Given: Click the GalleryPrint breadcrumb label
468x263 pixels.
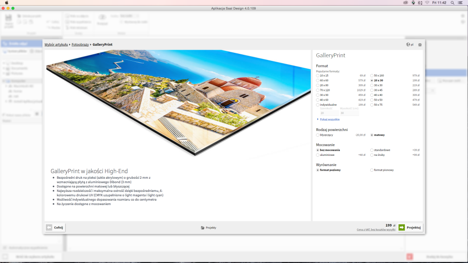Looking at the screenshot, I should point(102,45).
